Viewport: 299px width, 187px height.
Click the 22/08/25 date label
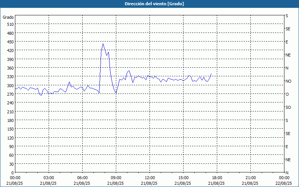pyautogui.click(x=284, y=183)
